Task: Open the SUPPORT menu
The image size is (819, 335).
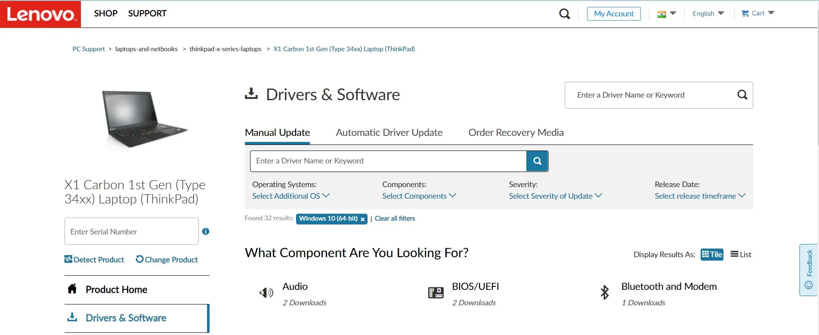Action: (x=147, y=13)
